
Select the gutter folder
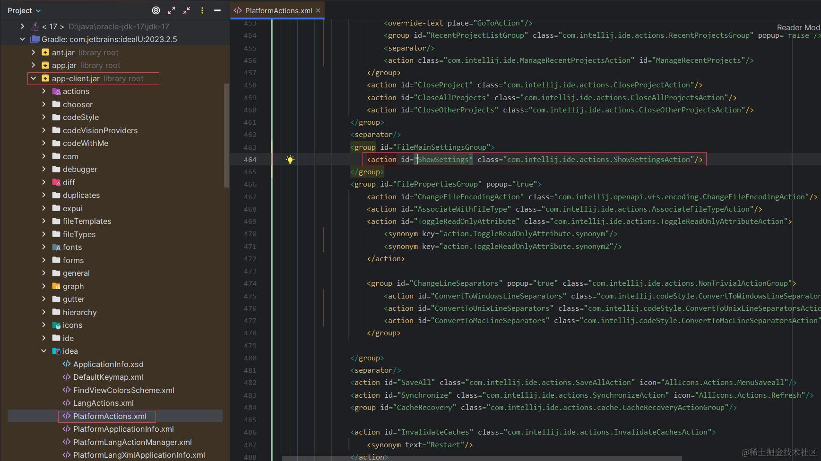coord(74,299)
